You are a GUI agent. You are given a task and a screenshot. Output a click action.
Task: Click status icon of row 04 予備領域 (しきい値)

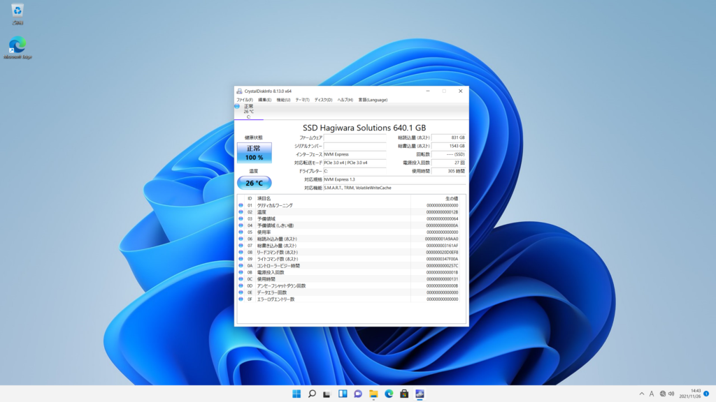pyautogui.click(x=241, y=225)
